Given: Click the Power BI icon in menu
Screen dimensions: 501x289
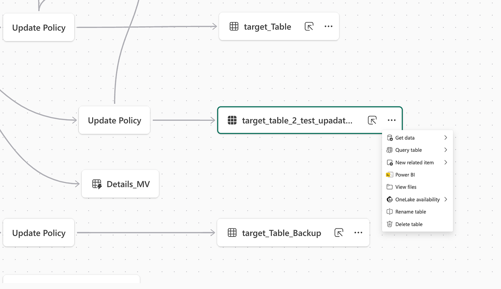Looking at the screenshot, I should coord(390,175).
